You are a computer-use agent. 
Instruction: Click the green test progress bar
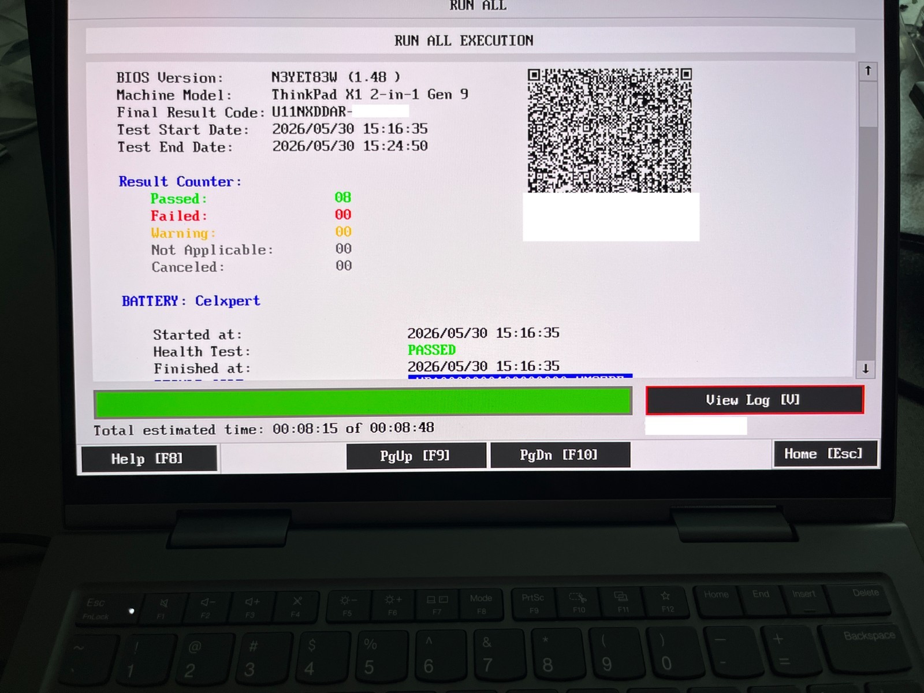[x=363, y=402]
